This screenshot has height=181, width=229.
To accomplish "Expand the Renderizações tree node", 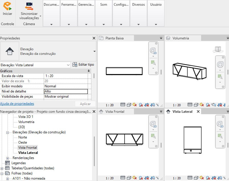I will point(8,158).
